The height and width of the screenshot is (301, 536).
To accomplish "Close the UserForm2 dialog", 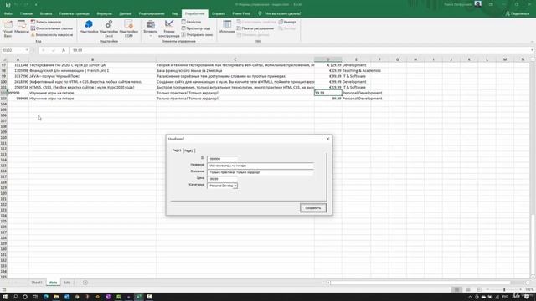I will tap(327, 139).
